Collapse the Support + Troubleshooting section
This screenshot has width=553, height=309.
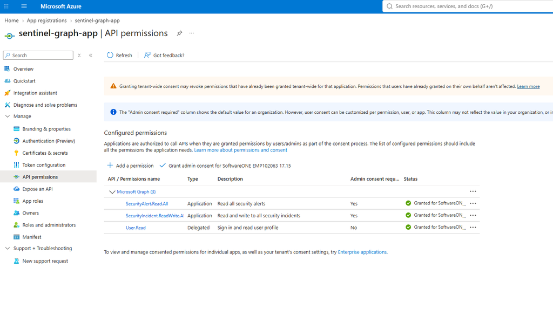tap(8, 248)
